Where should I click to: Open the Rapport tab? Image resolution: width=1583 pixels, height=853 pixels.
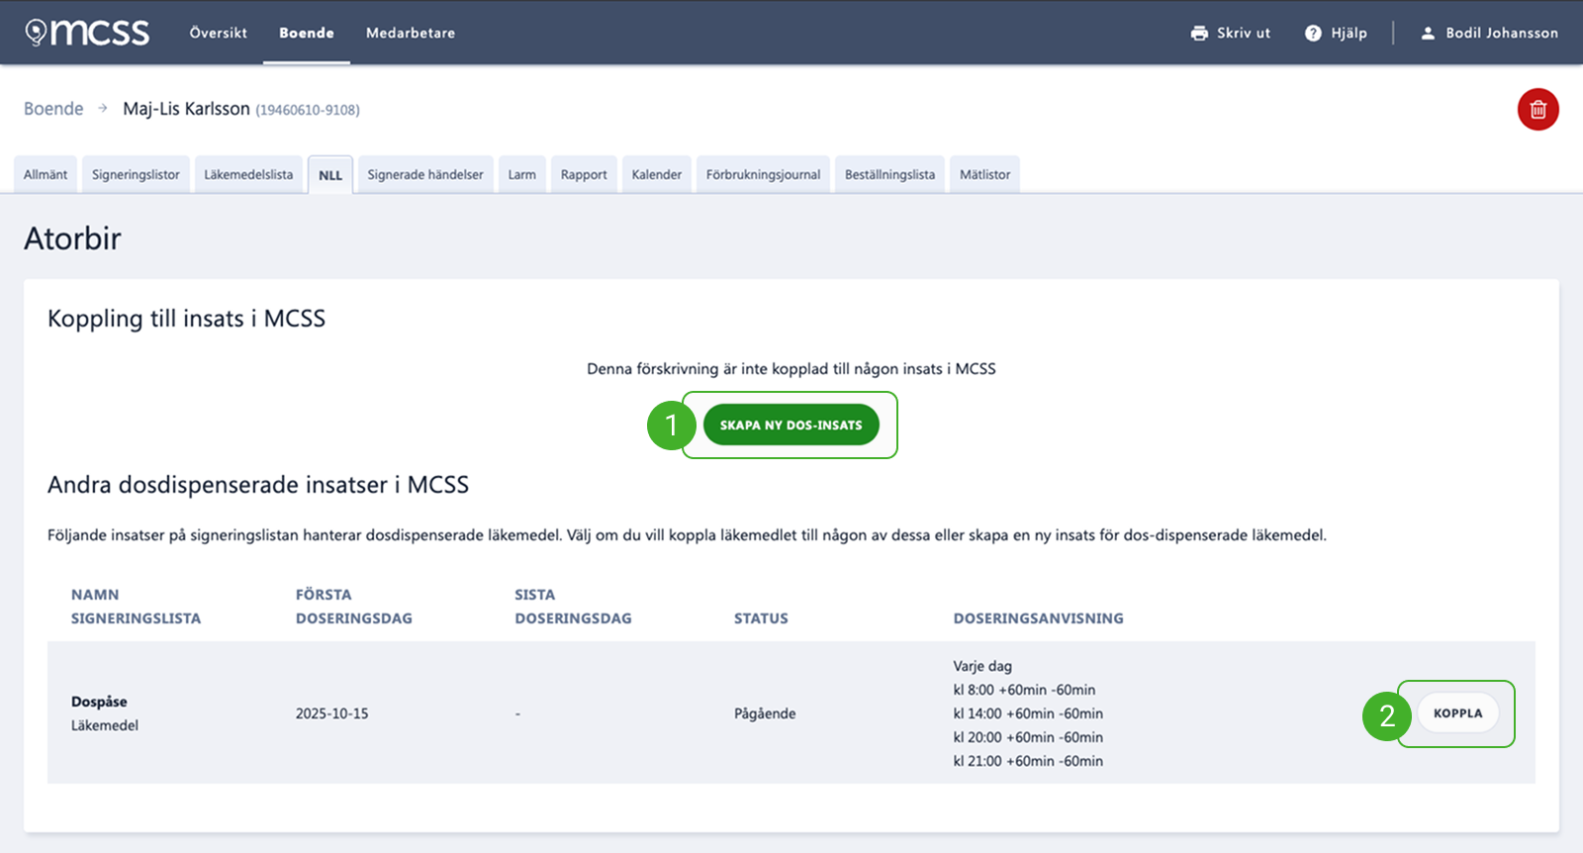[x=584, y=174]
